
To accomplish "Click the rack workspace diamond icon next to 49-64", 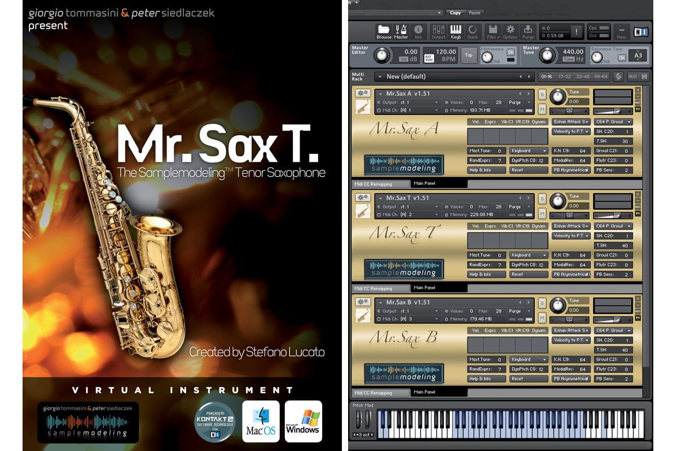I will coord(619,77).
